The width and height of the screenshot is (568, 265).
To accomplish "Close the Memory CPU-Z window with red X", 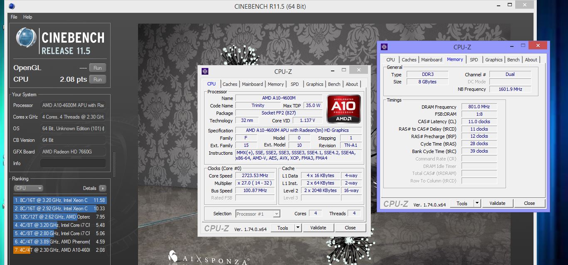I will [x=538, y=46].
